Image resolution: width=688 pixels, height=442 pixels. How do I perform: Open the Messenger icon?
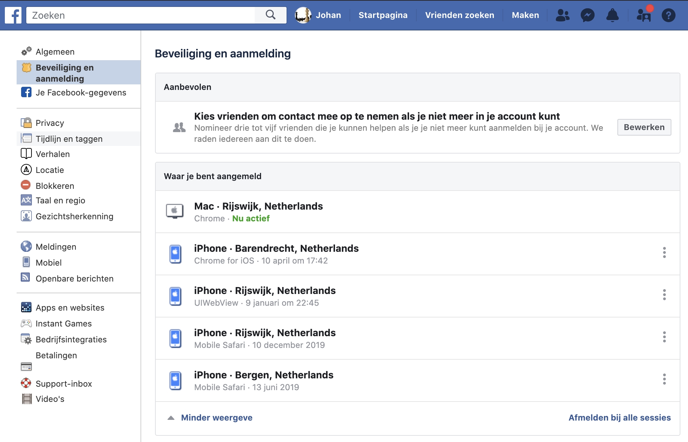pyautogui.click(x=587, y=15)
